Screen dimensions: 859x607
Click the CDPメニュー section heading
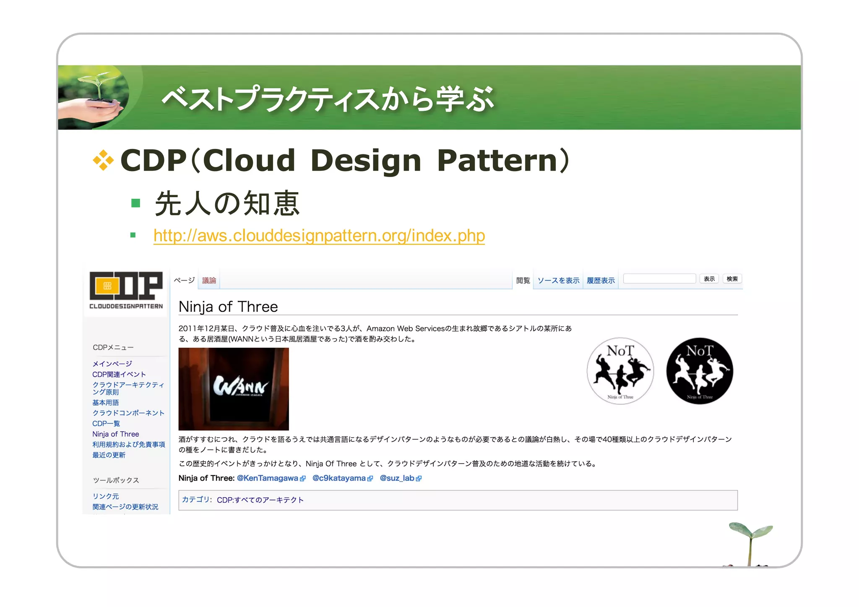[x=113, y=347]
